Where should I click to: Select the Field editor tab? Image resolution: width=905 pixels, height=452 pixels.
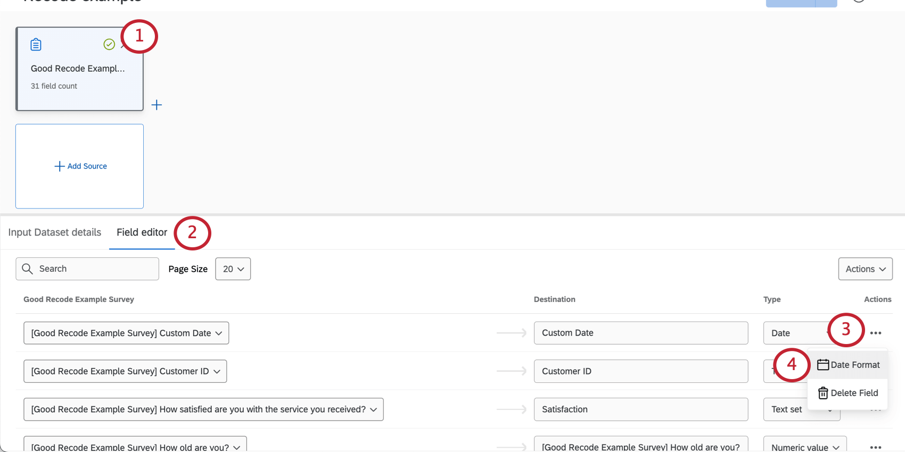click(142, 232)
